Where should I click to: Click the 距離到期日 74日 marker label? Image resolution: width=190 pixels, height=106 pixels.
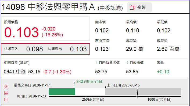click(89, 81)
